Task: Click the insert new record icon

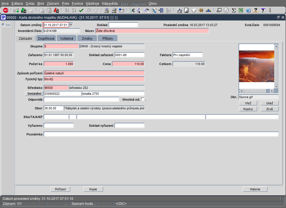Action: point(16,10)
